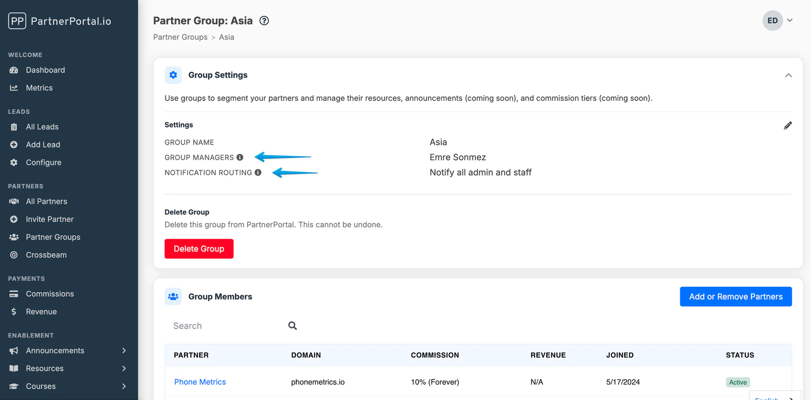Click the Asia breadcrumb text
Screen dimensions: 811x400
point(226,37)
